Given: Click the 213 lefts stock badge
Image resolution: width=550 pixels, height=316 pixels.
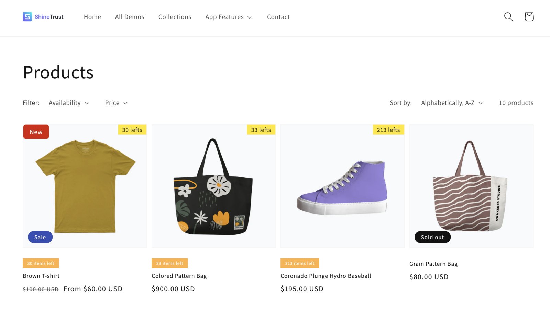Looking at the screenshot, I should click(x=388, y=130).
